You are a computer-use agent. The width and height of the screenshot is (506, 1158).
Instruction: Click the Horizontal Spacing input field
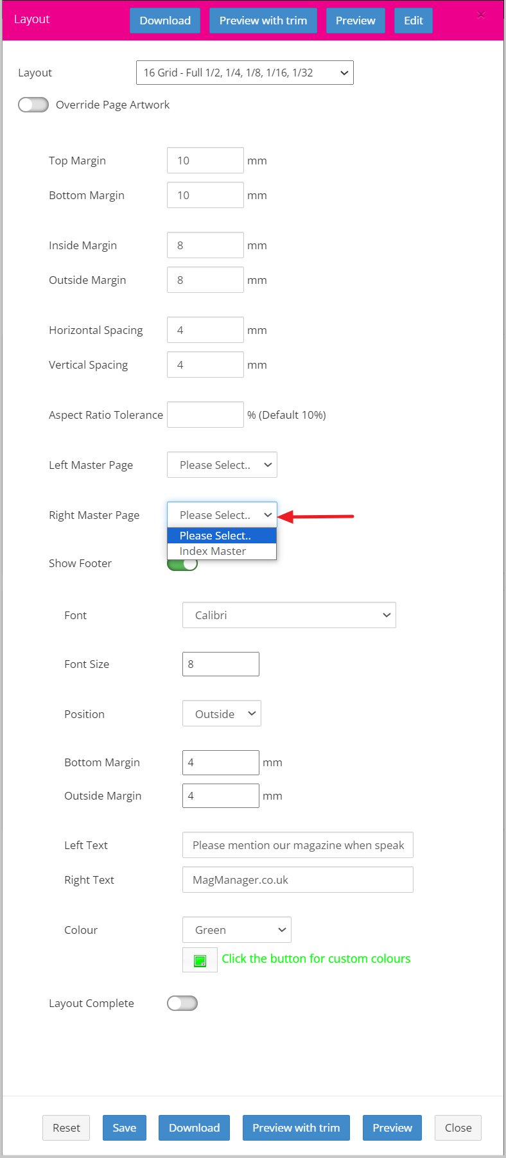click(x=205, y=330)
